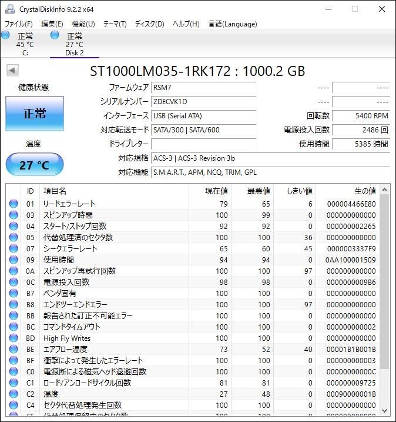Click the serial number field ZDECVK1D
Image resolution: width=396 pixels, height=422 pixels.
pyautogui.click(x=203, y=102)
